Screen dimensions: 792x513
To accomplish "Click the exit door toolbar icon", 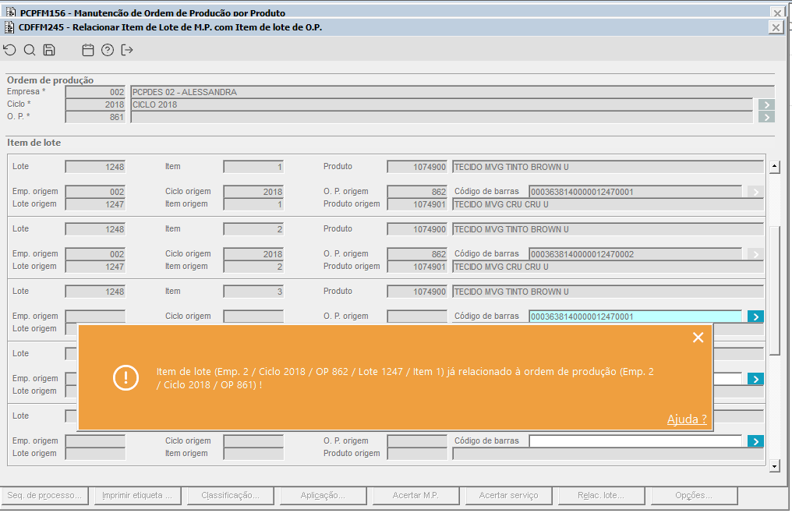I will pyautogui.click(x=127, y=50).
